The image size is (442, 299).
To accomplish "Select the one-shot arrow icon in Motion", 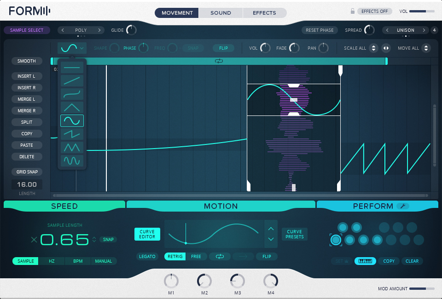I will coord(243,257).
